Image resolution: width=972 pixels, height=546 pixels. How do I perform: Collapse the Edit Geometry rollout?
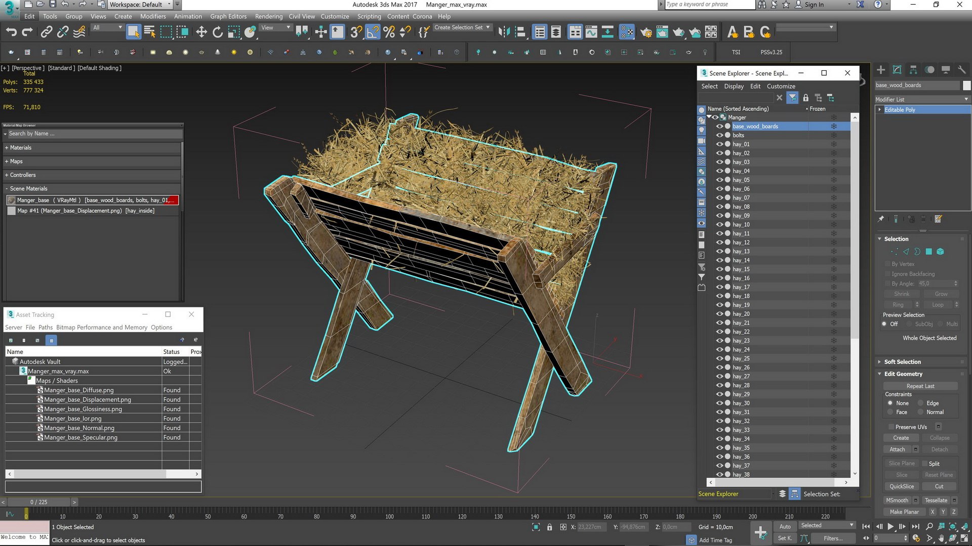click(x=879, y=374)
